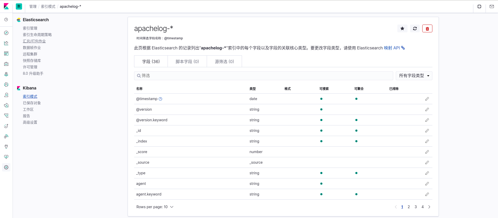Viewport: 498px width, 218px height.
Task: Open 汇总/打包作业 menu item
Action: point(34,41)
